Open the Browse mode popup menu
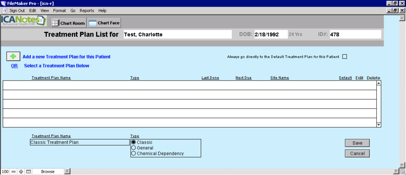 coord(47,172)
